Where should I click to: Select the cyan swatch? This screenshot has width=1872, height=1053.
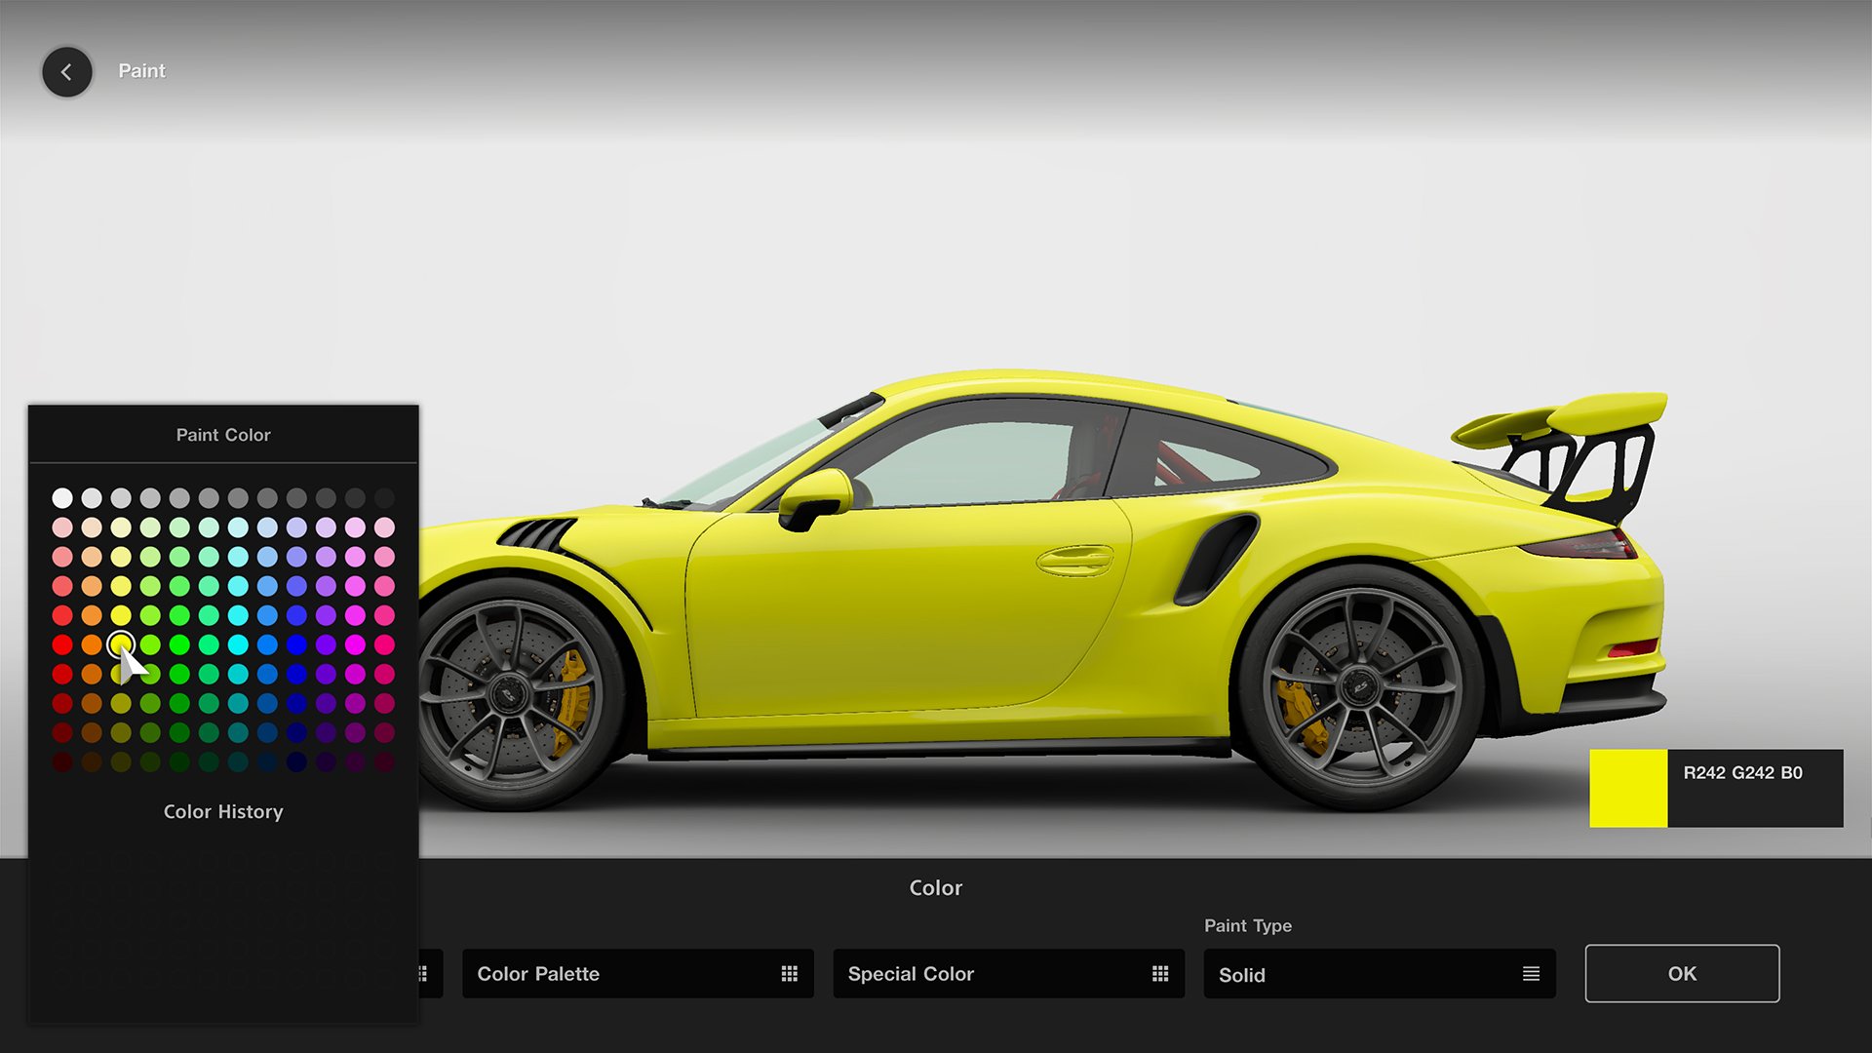click(x=237, y=643)
